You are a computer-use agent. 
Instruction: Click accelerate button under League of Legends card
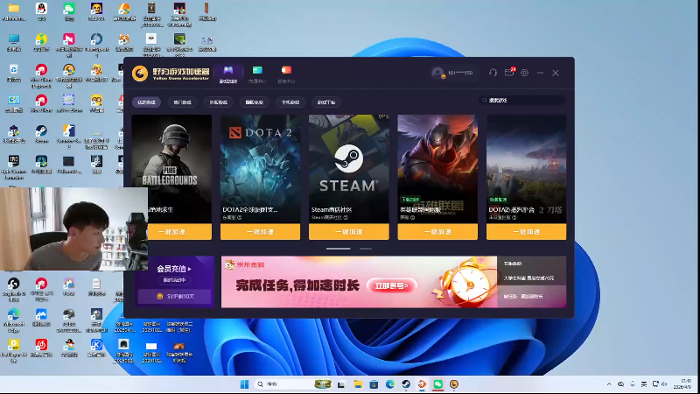pos(437,232)
